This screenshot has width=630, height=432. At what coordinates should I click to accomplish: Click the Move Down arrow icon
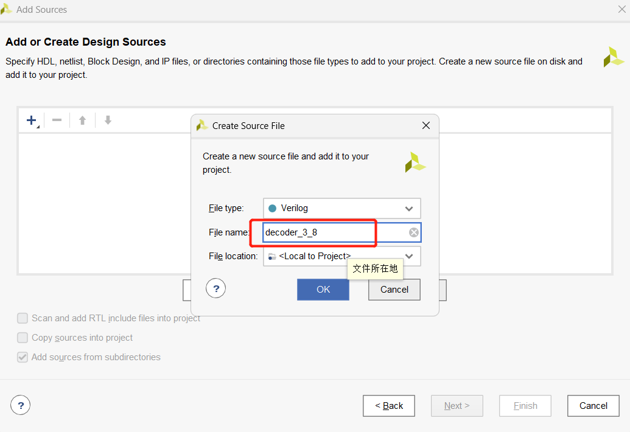click(108, 120)
